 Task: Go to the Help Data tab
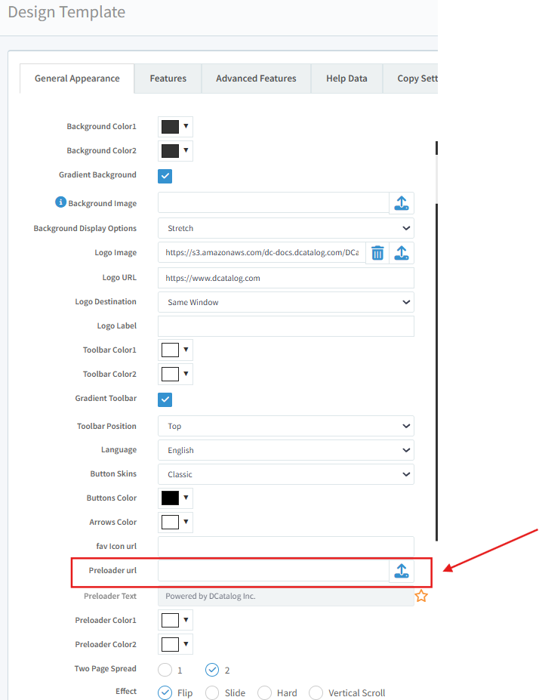(x=346, y=79)
